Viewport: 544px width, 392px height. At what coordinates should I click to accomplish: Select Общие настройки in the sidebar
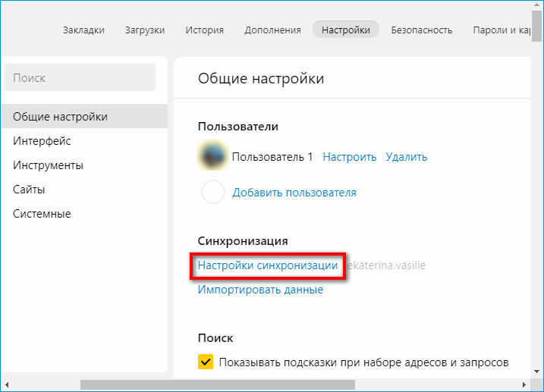pyautogui.click(x=60, y=117)
